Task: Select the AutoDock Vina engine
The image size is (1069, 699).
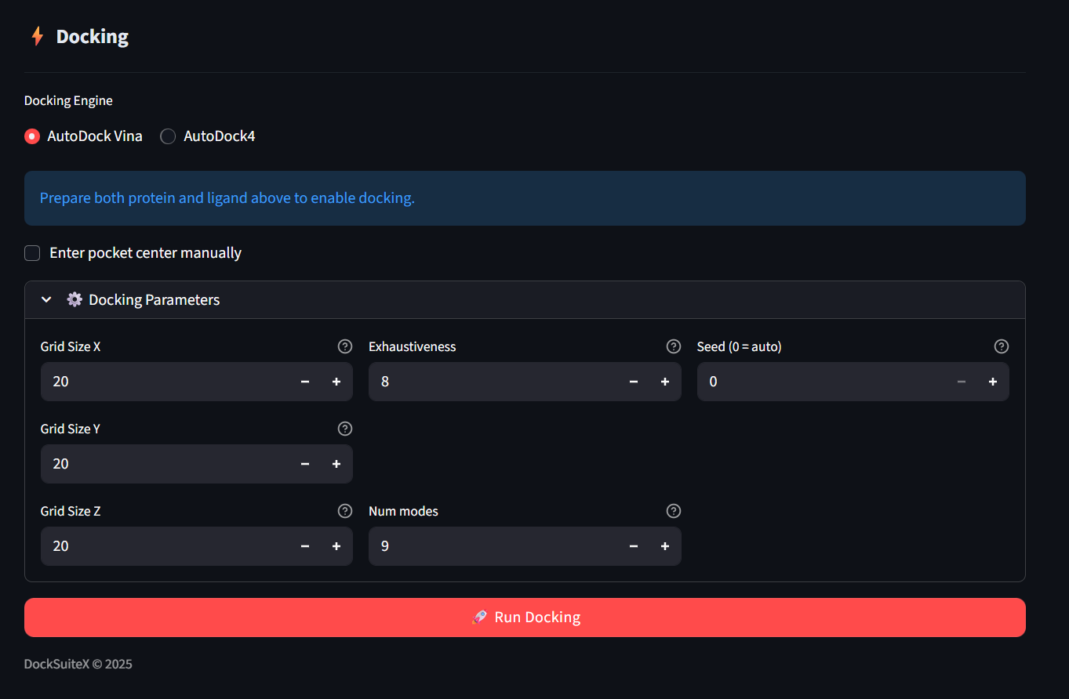Action: tap(83, 136)
